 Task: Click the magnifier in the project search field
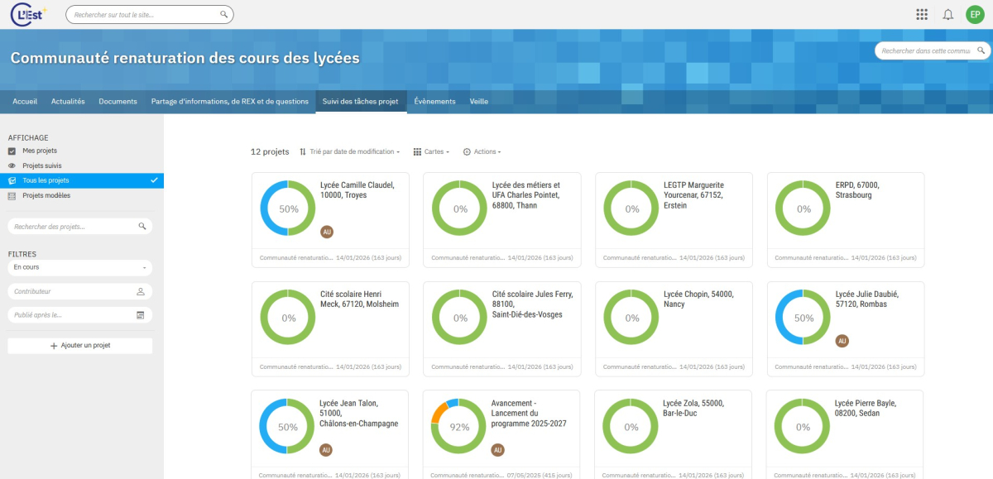pos(142,226)
